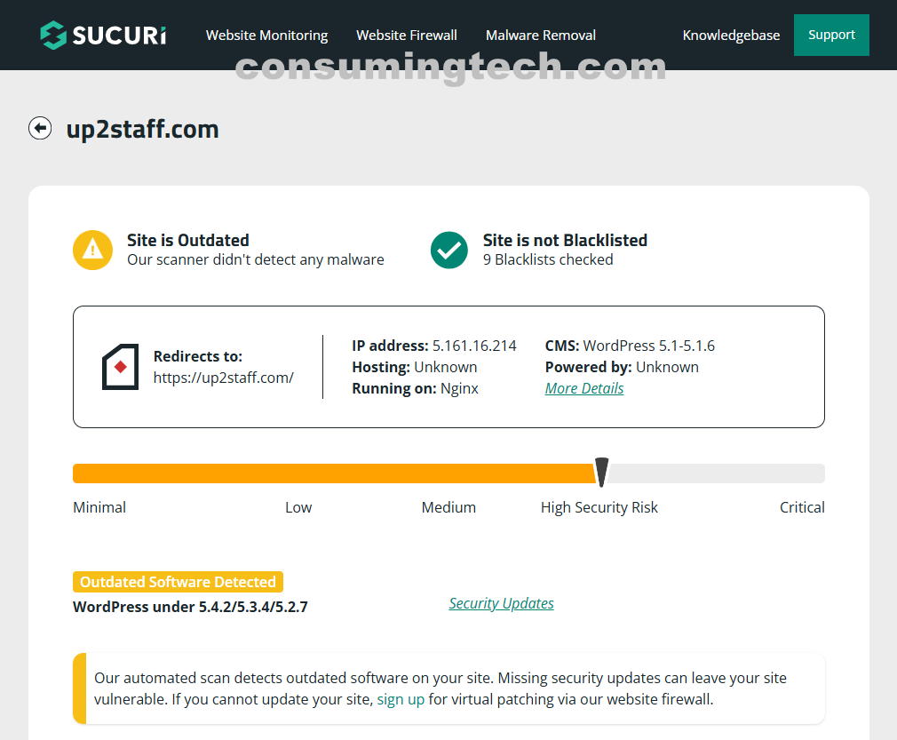Follow the Security Updates link
This screenshot has height=740, width=897.
click(x=501, y=603)
